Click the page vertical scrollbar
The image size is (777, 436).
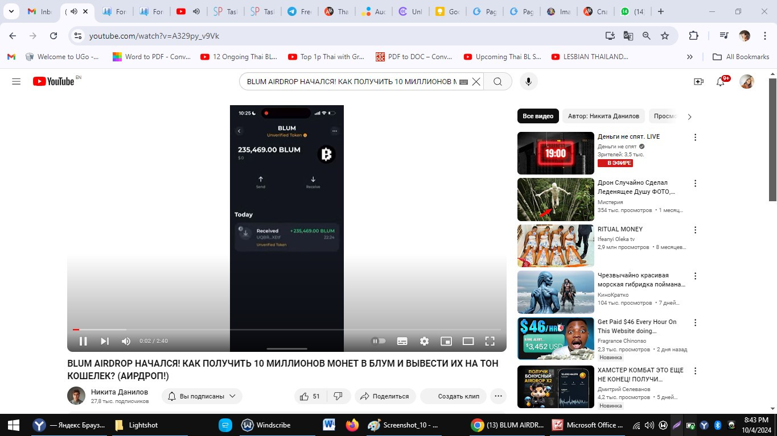[x=772, y=139]
